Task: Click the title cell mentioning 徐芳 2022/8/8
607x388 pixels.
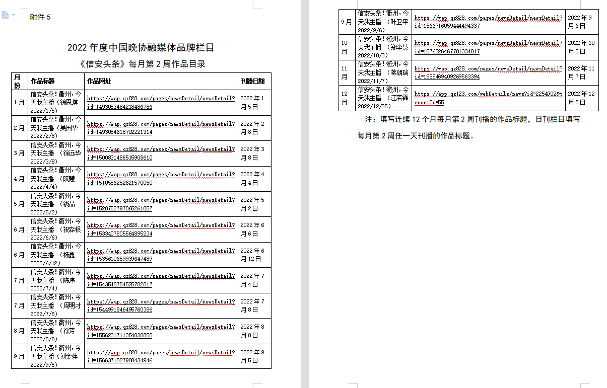Action: pos(56,331)
